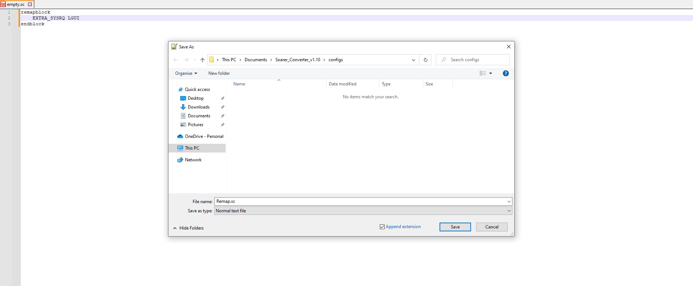This screenshot has height=286, width=693.
Task: Click the Up one level arrow icon
Action: click(x=203, y=60)
